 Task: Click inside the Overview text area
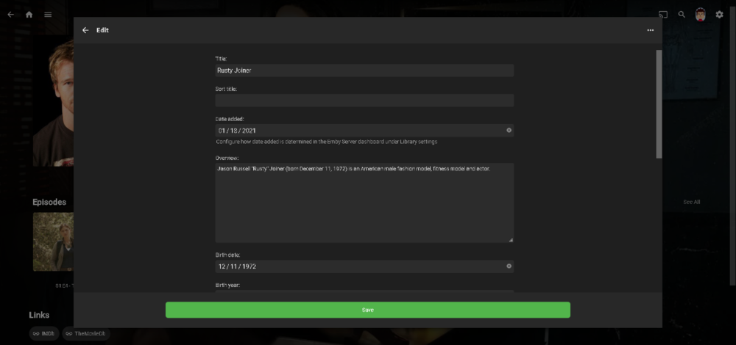tap(364, 203)
